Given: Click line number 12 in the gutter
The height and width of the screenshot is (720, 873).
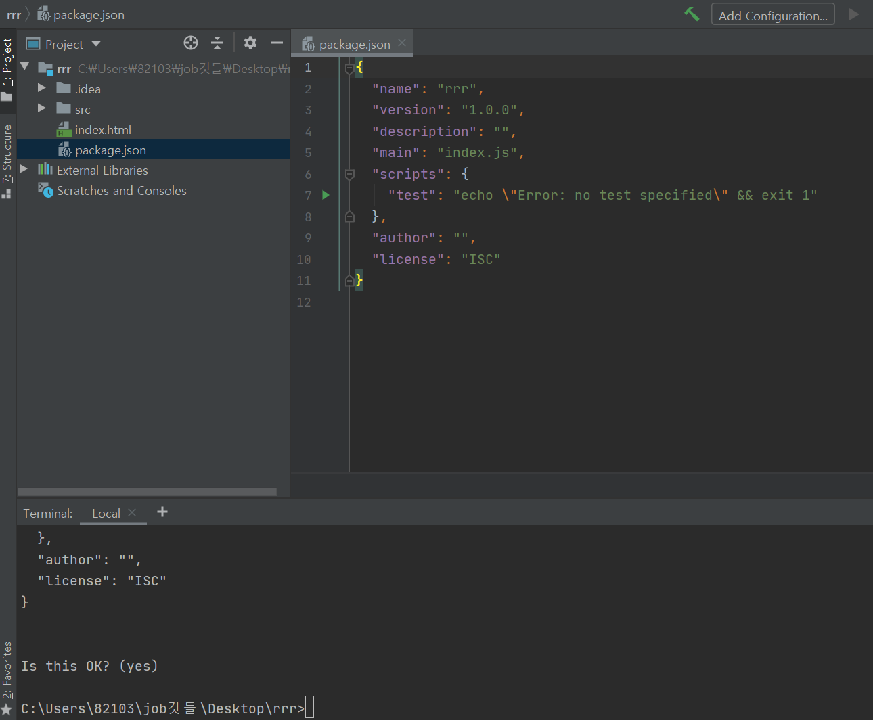Looking at the screenshot, I should coord(304,302).
